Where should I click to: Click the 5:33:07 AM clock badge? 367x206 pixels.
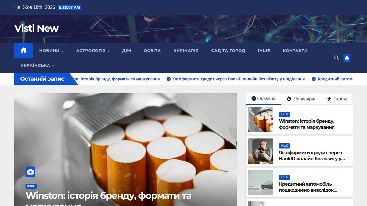pos(69,7)
